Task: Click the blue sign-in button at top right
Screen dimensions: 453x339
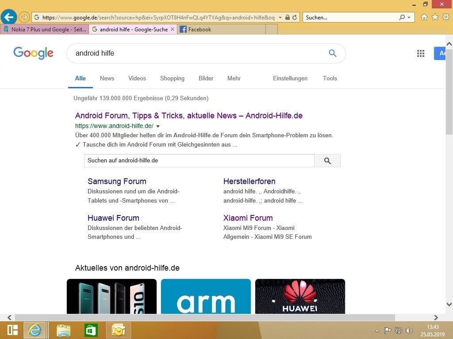Action: 440,53
